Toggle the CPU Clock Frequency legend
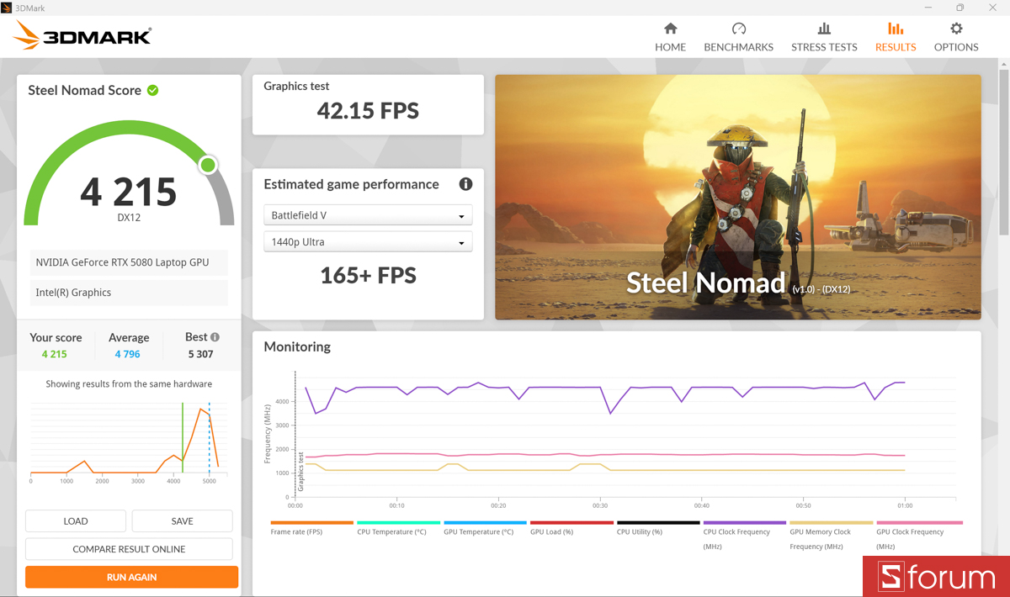Screen dimensions: 1010x597 745,536
